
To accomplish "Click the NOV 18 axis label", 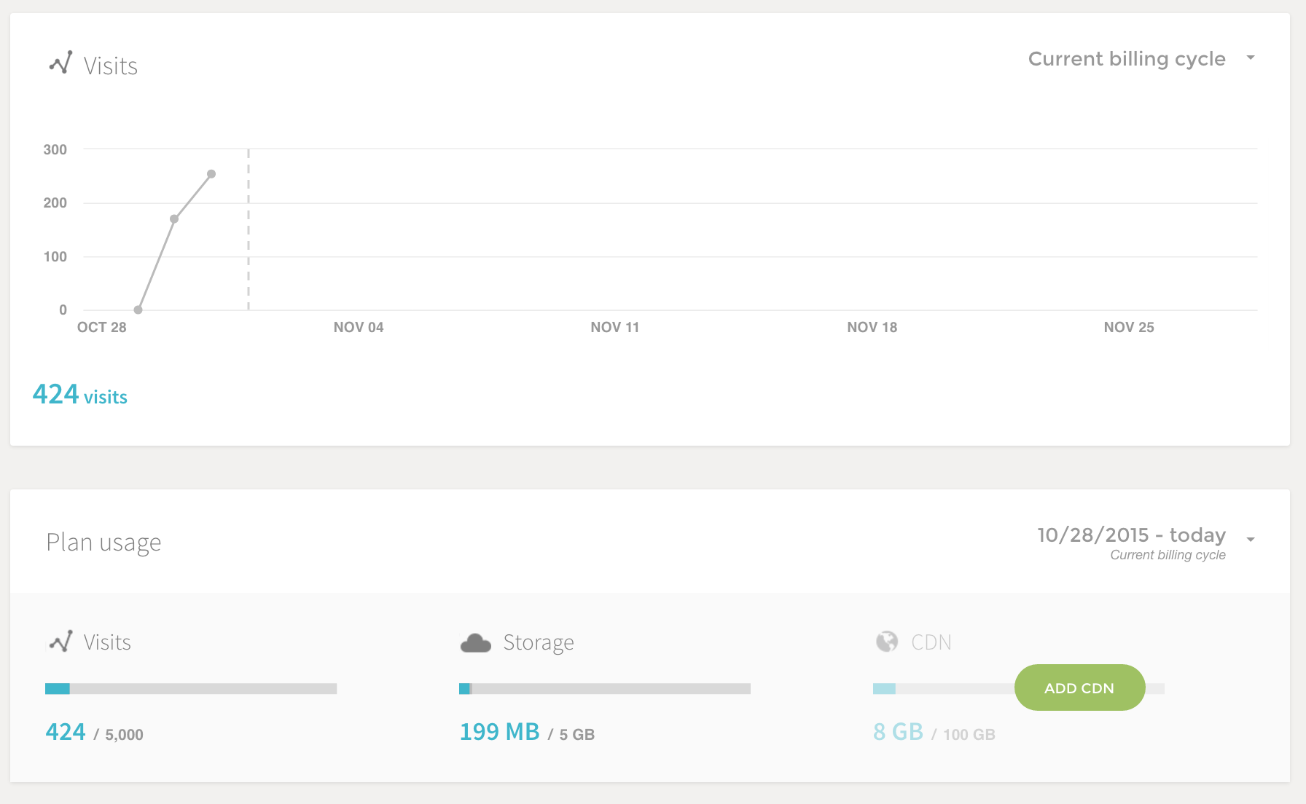I will click(872, 327).
